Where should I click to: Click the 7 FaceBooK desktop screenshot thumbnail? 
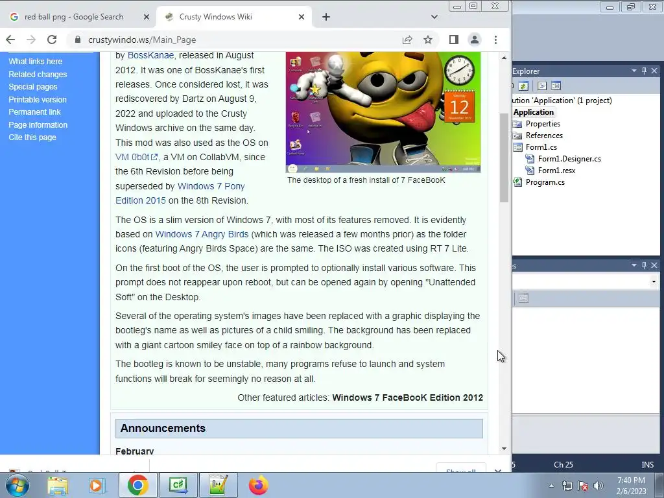coord(383,112)
